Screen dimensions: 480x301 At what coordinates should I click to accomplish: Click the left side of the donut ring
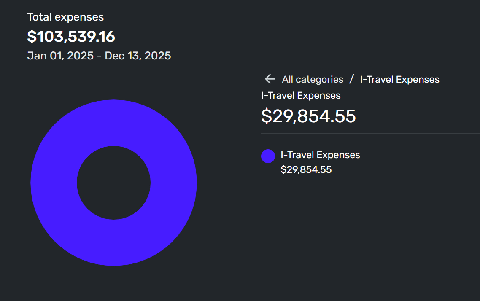[54, 183]
